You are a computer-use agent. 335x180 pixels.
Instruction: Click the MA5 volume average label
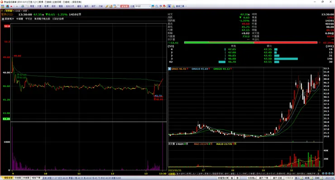tap(201, 144)
